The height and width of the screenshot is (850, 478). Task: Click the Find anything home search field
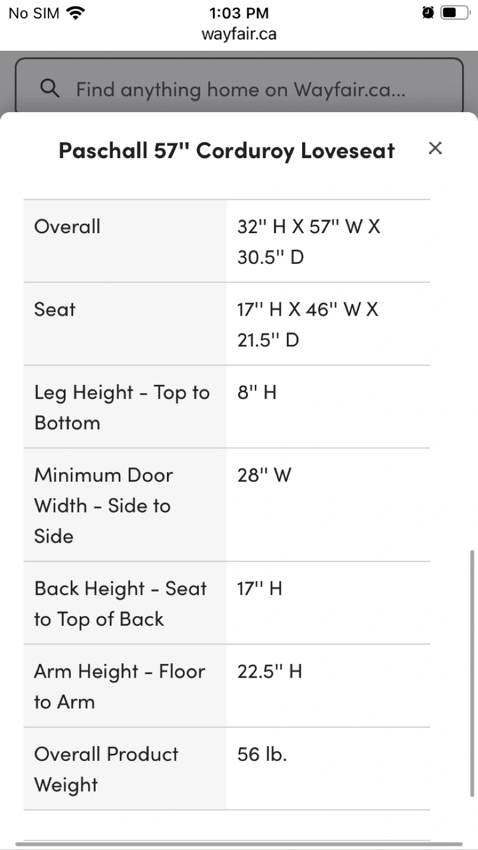click(x=240, y=90)
